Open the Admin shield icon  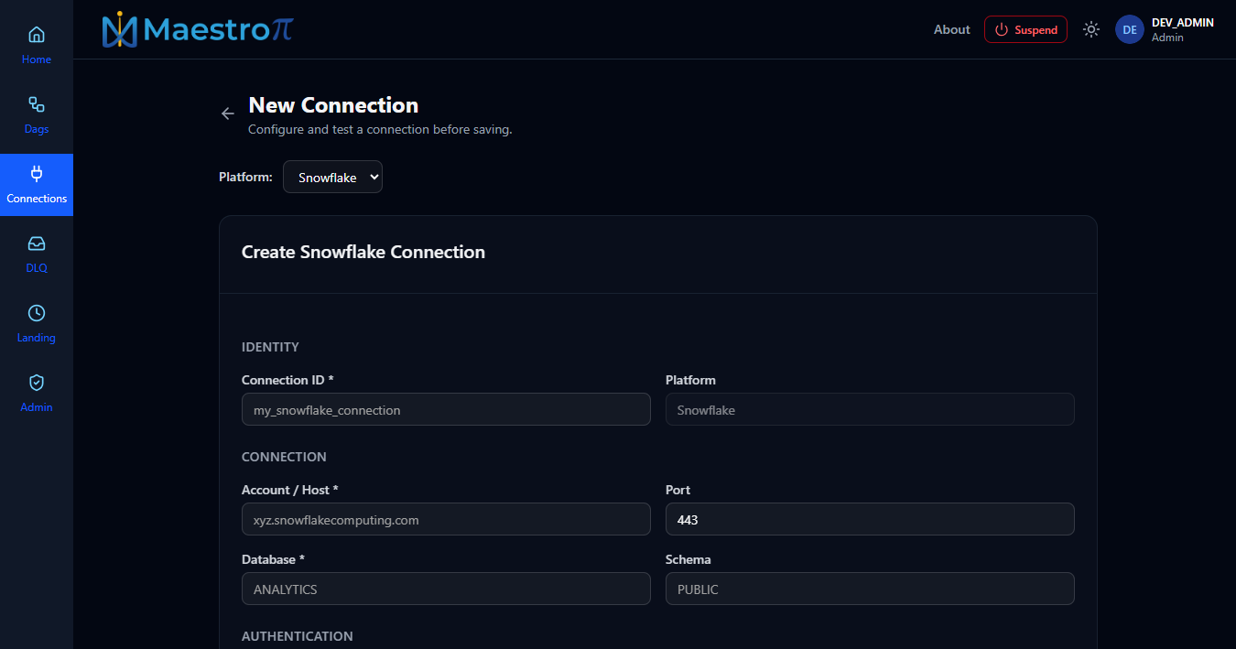point(37,383)
